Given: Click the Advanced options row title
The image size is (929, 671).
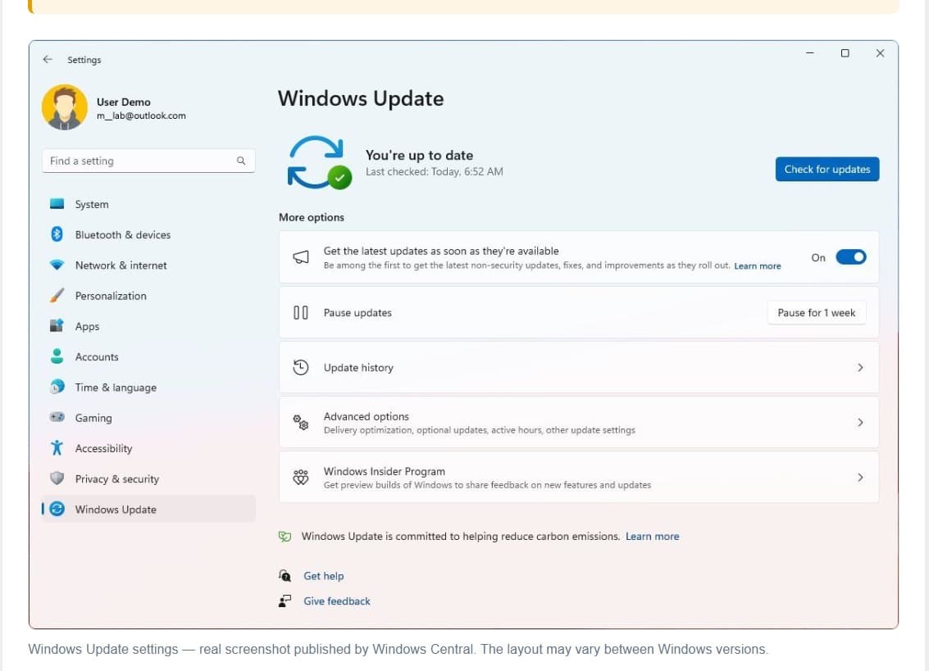Looking at the screenshot, I should pos(367,416).
